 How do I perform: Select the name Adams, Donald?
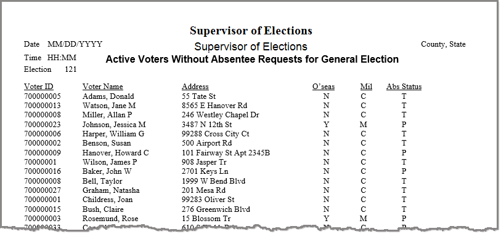pyautogui.click(x=108, y=96)
